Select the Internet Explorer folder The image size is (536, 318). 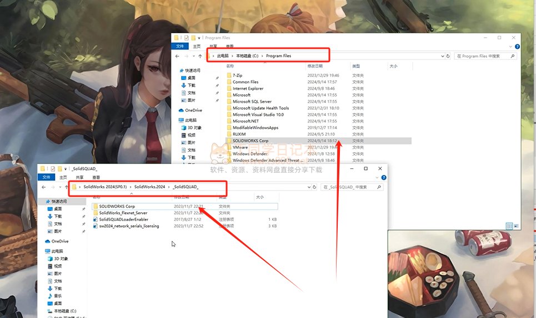tap(248, 88)
